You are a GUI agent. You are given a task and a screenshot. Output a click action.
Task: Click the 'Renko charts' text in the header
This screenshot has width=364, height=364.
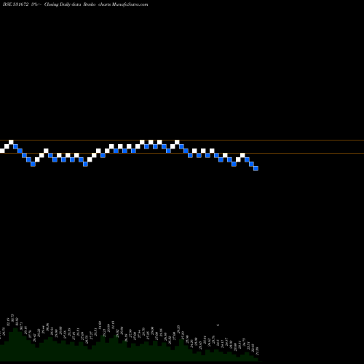(97, 4)
